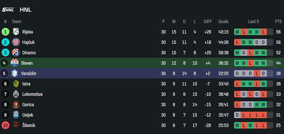Viewport: 284px width, 134px height.
Task: Click Šibenik's last L result badge
Action: (x=263, y=125)
